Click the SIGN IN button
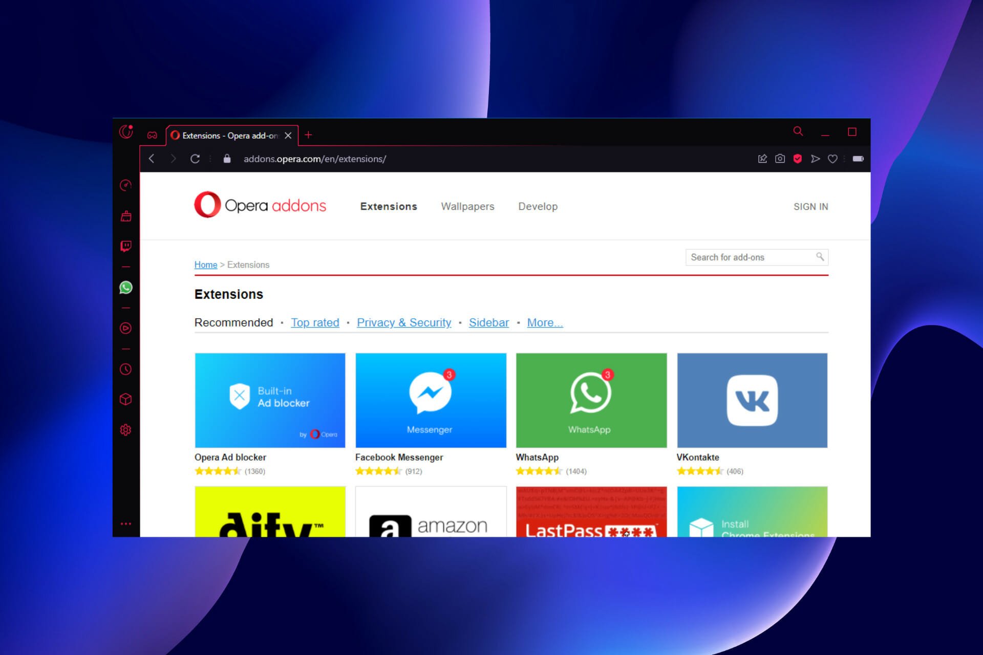Viewport: 983px width, 655px height. (x=810, y=206)
